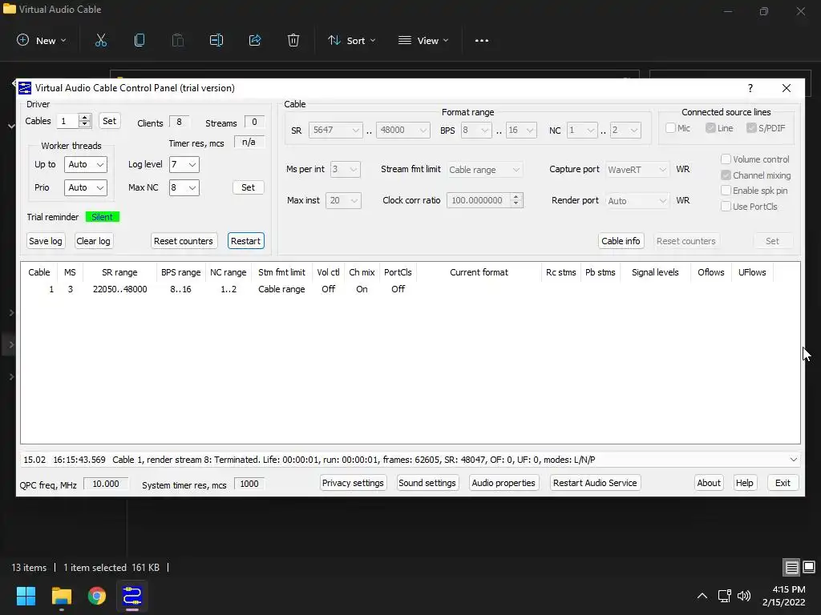Click the About button
Image resolution: width=821 pixels, height=615 pixels.
[709, 483]
